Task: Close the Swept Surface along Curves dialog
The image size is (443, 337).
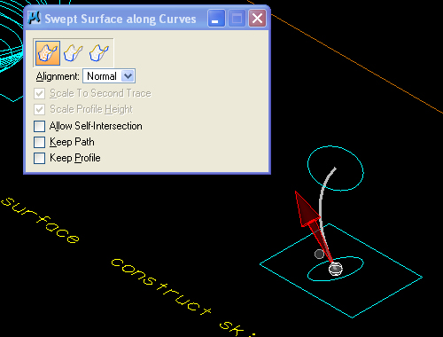Action: (x=257, y=19)
